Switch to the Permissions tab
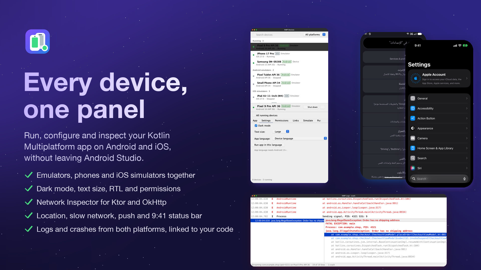This screenshot has width=481, height=270. 282,120
